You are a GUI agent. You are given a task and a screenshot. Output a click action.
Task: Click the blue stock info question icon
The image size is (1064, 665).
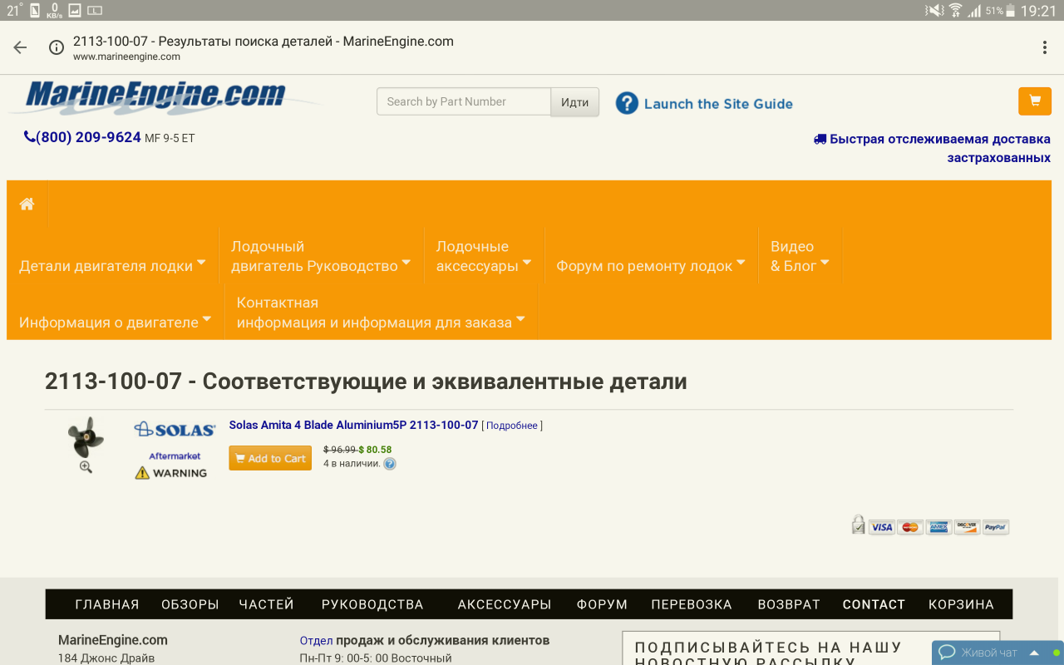click(x=390, y=464)
